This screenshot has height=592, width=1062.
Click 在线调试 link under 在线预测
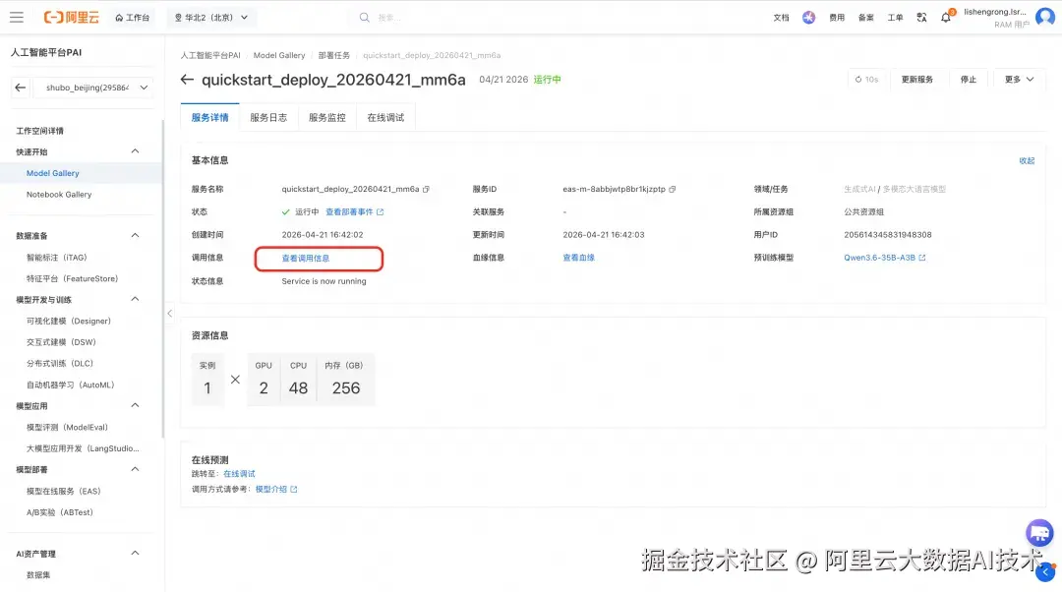(x=239, y=474)
